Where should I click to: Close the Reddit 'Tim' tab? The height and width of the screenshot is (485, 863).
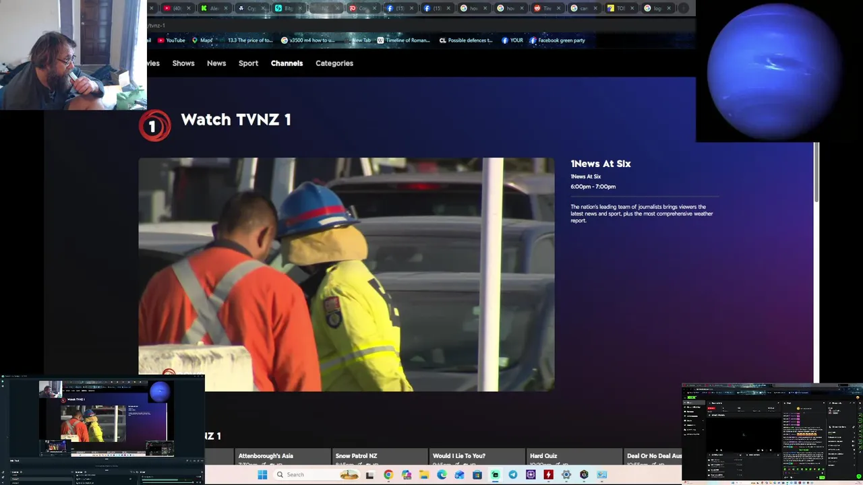558,8
